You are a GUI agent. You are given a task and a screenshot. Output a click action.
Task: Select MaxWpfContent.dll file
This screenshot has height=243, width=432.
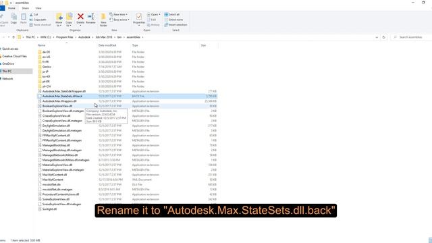coord(55,175)
